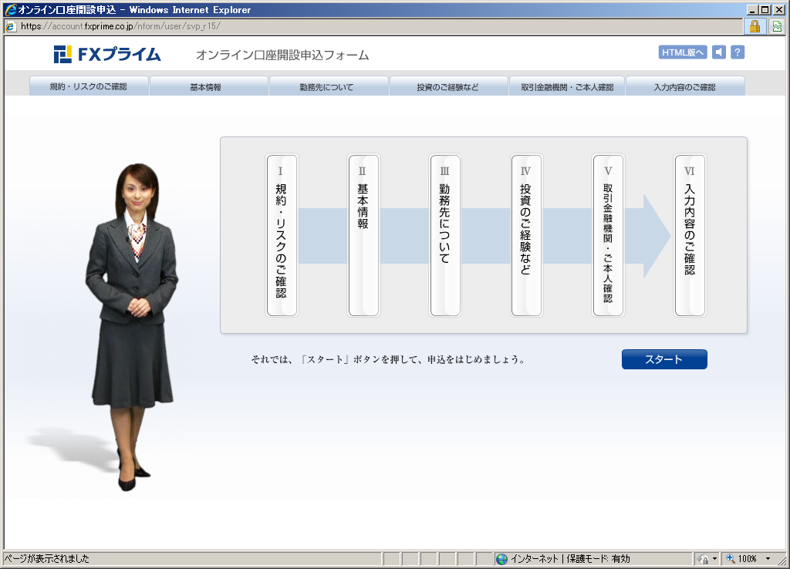Click step V 取引金融機関・ご本人確認 panel
790x569 pixels.
(608, 235)
